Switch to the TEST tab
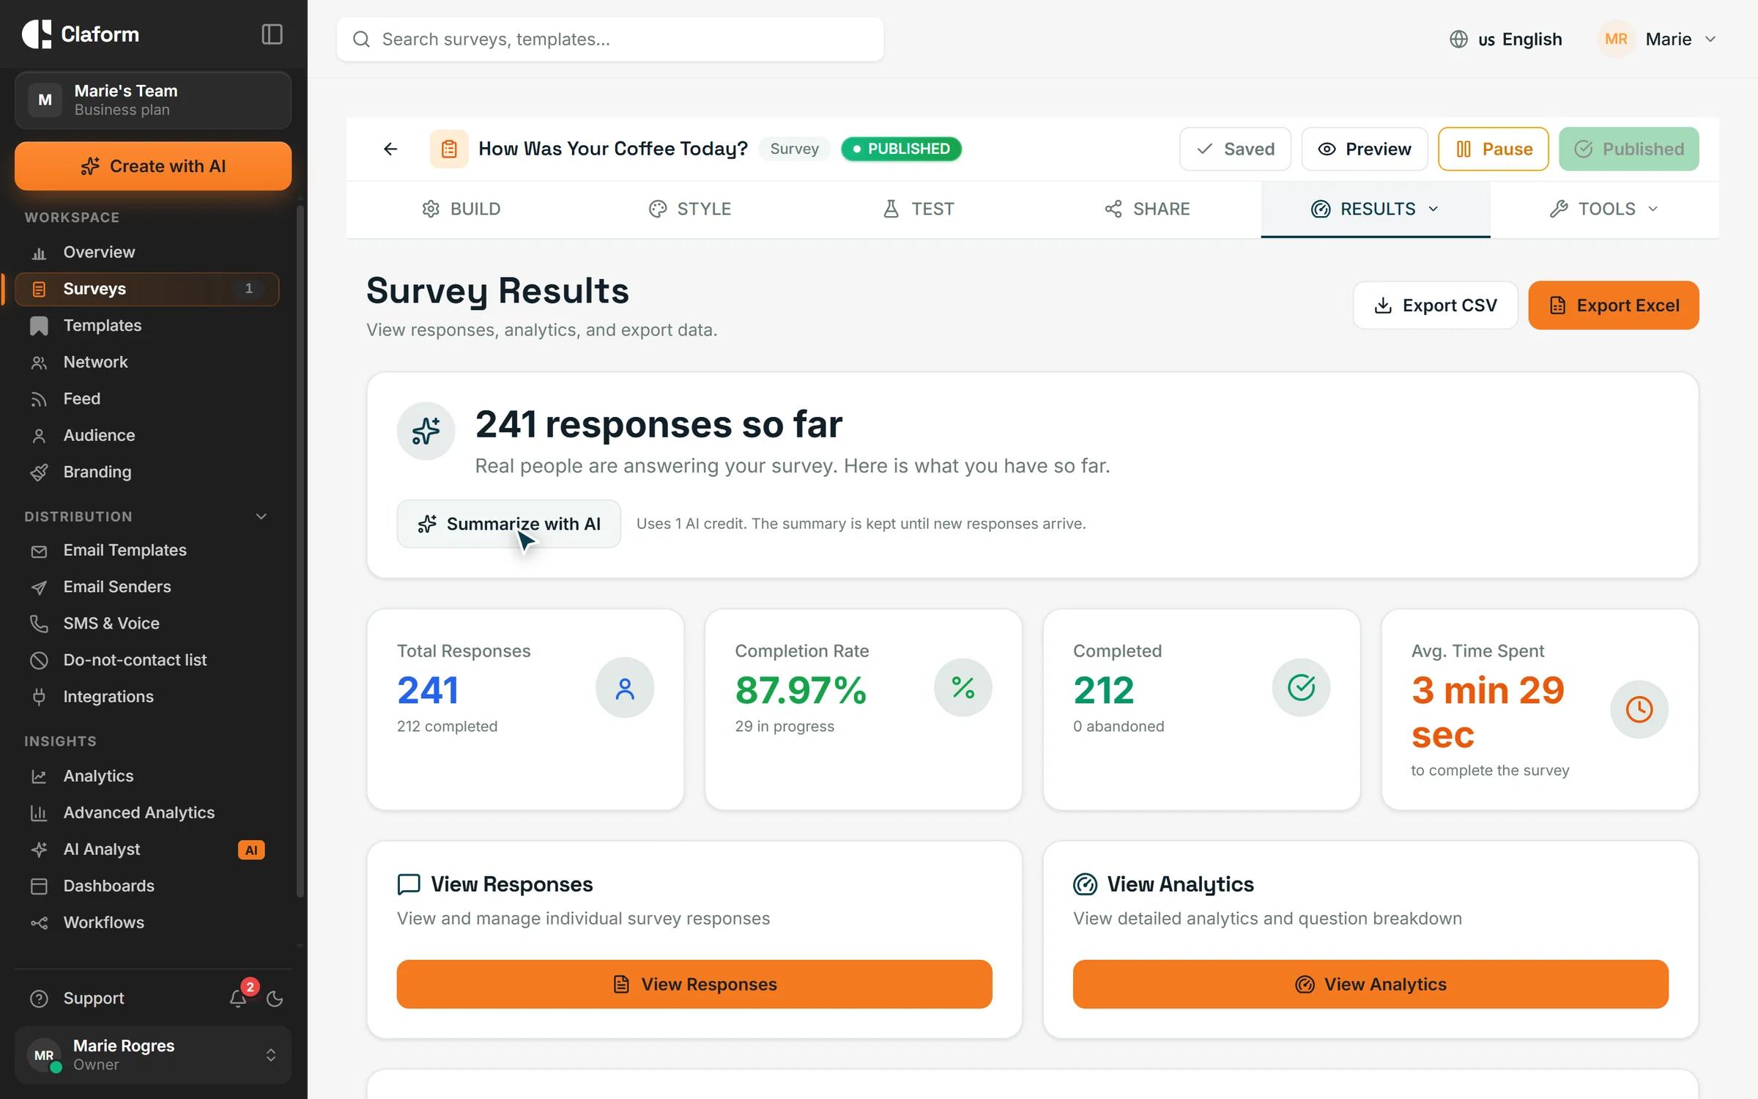The width and height of the screenshot is (1758, 1099). (x=918, y=209)
